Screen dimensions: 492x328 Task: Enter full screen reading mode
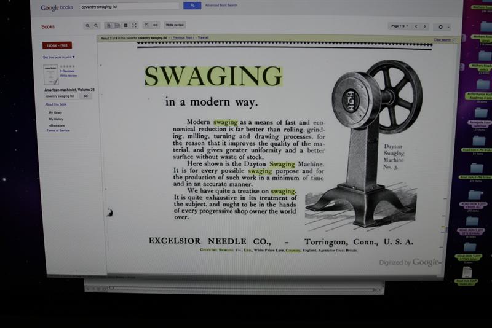(134, 25)
